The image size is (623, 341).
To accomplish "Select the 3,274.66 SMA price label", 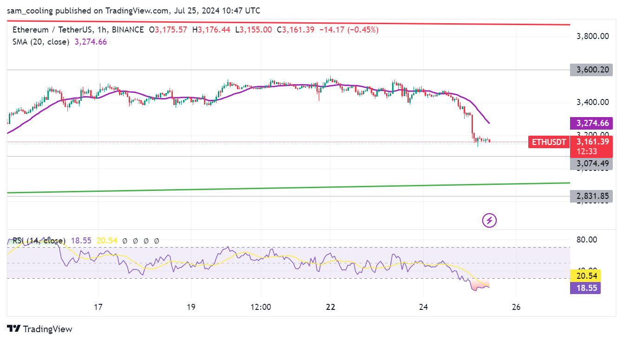I will [x=592, y=123].
